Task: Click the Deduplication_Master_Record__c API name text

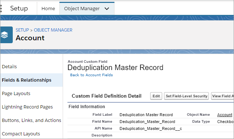Action: [151, 128]
